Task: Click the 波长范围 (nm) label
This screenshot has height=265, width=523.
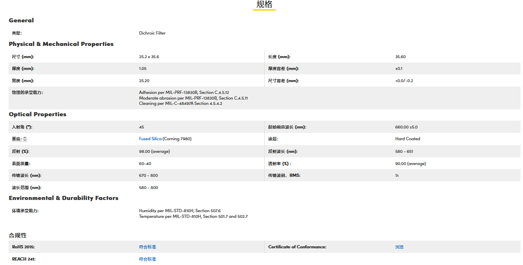Action: 26,188
